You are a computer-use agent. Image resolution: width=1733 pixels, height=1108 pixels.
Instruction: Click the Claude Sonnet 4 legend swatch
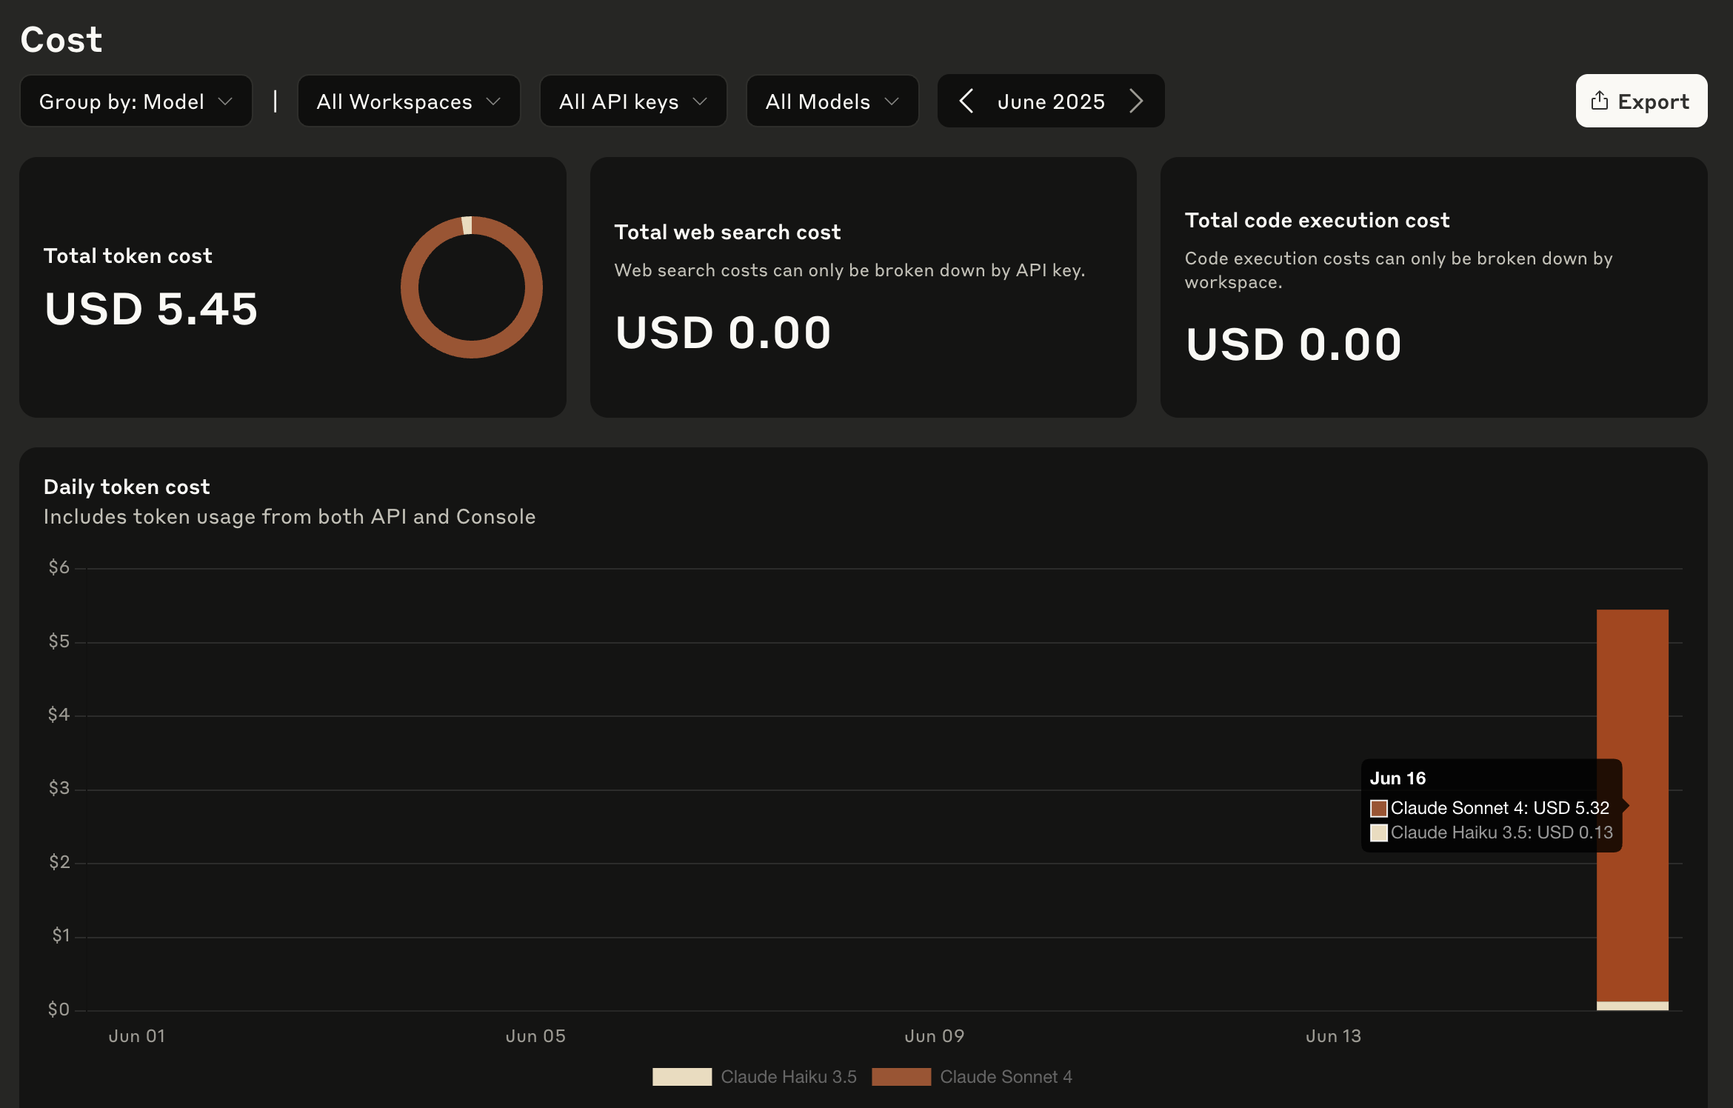pyautogui.click(x=901, y=1076)
